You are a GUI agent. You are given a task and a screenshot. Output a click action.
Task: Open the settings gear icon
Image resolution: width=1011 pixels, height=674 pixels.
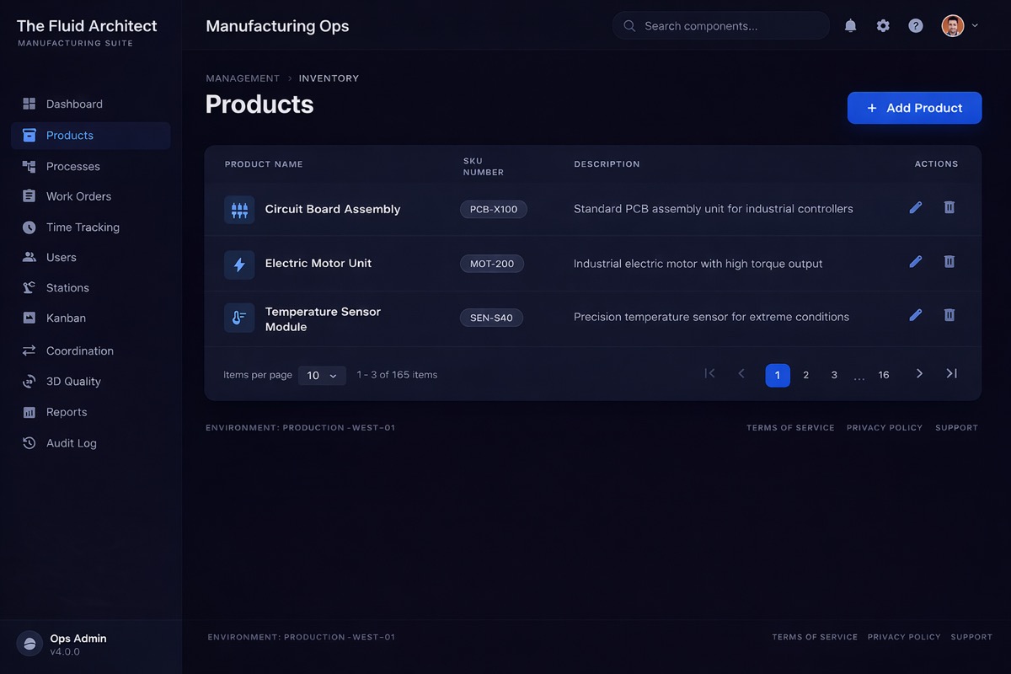click(882, 25)
